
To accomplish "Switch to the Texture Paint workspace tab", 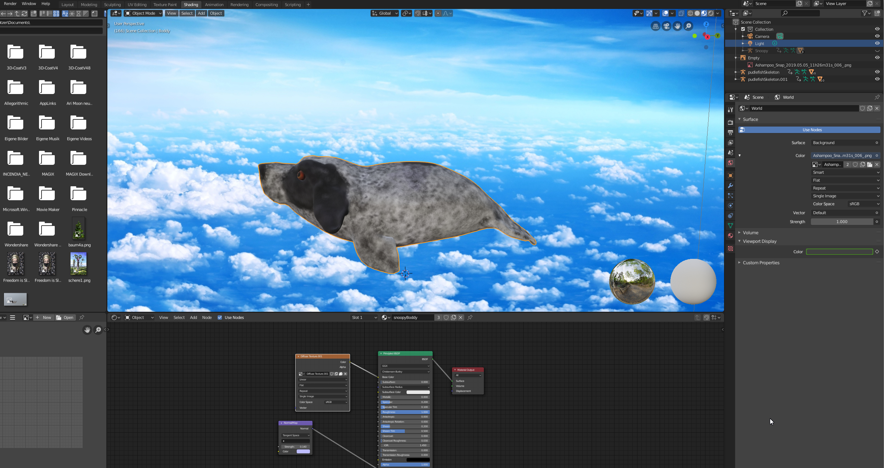I will [165, 5].
